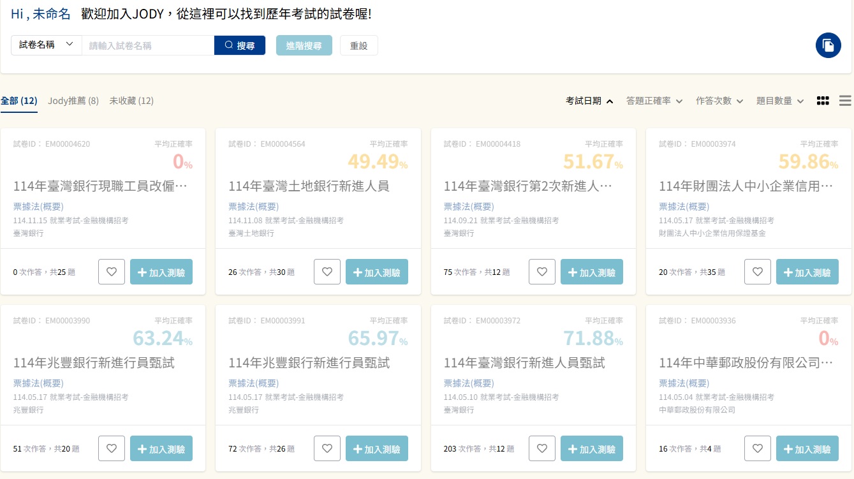Screen dimensions: 854x479
Task: Toggle heart favorite on exam EM00004564
Action: [x=327, y=272]
